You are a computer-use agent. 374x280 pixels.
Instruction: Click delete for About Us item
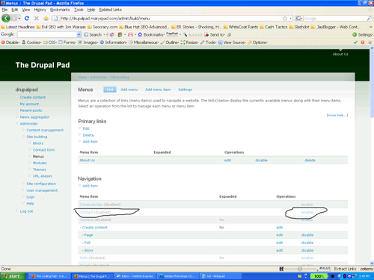[310, 161]
